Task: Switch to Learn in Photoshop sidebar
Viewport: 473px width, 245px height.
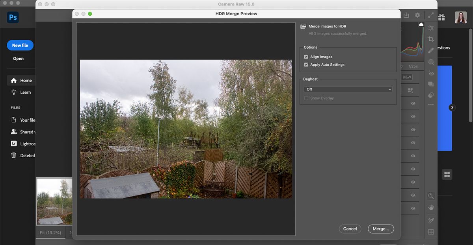Action: tap(23, 92)
